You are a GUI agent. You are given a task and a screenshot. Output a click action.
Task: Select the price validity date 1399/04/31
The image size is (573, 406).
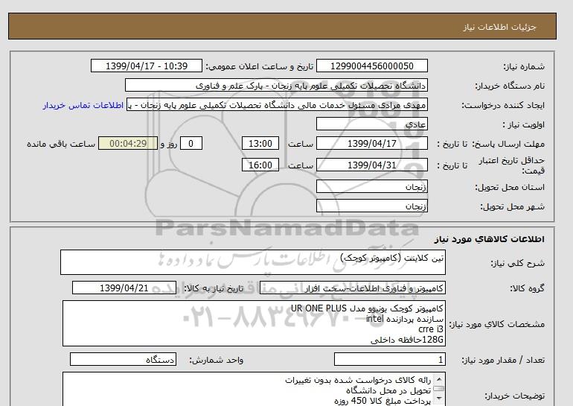pyautogui.click(x=371, y=165)
